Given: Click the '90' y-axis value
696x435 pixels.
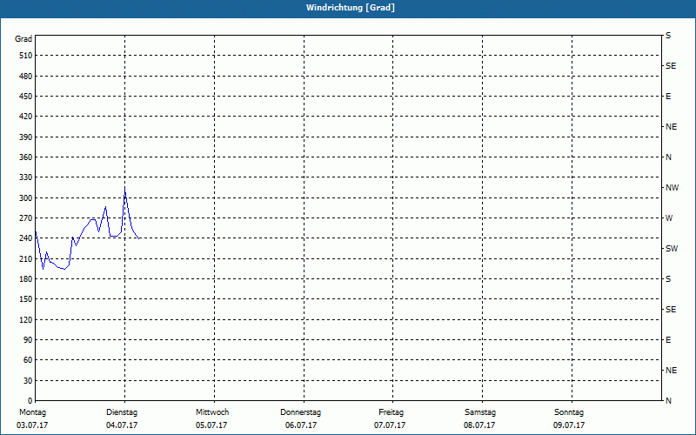Looking at the screenshot, I should pos(28,339).
